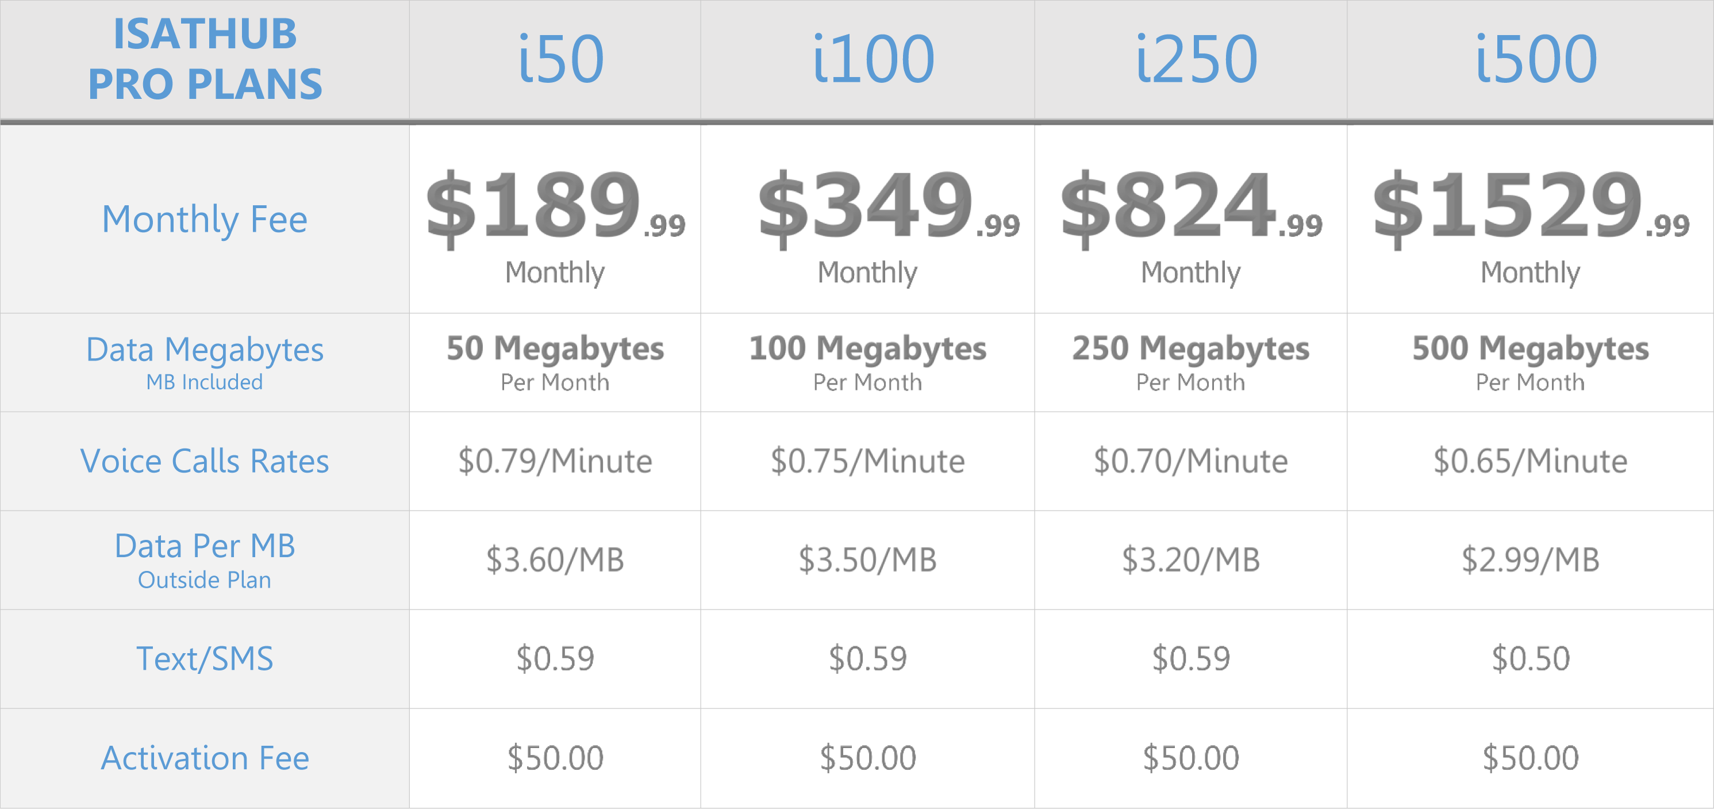Open the i250 plan column header
Viewport: 1714px width, 809px height.
[1196, 59]
